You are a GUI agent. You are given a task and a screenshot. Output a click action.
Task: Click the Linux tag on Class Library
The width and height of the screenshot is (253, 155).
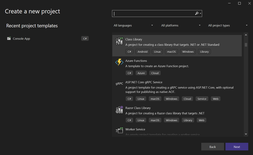tap(157, 52)
